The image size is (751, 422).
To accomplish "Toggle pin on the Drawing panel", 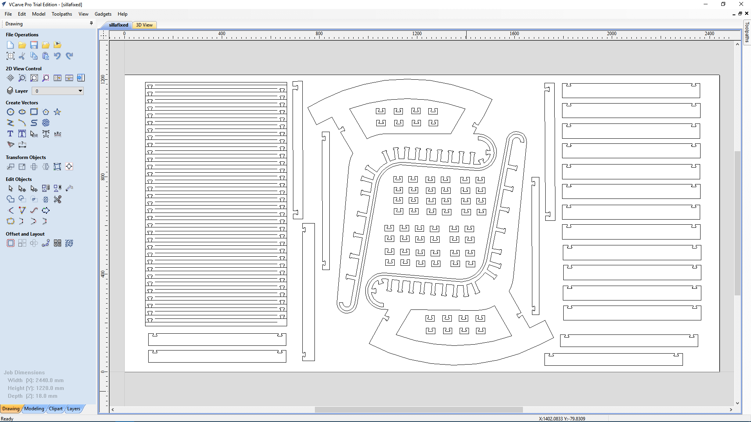I will pos(91,23).
